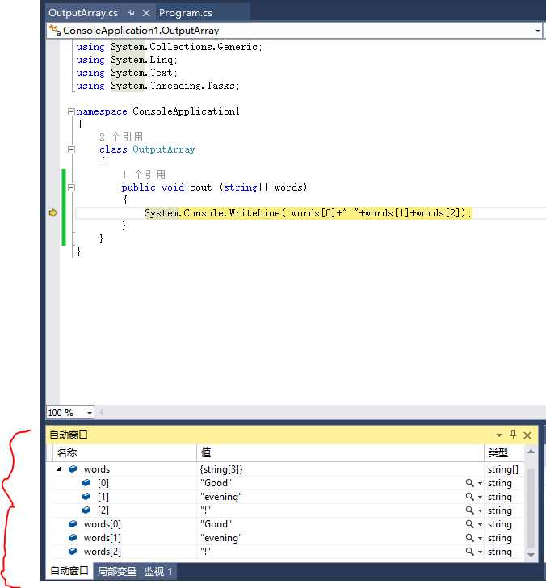546x588 pixels.
Task: Switch to the Program.cs tab
Action: (185, 13)
